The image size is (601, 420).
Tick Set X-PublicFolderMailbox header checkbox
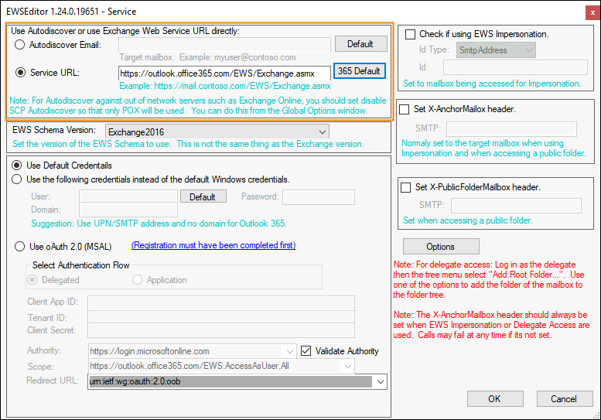(405, 187)
